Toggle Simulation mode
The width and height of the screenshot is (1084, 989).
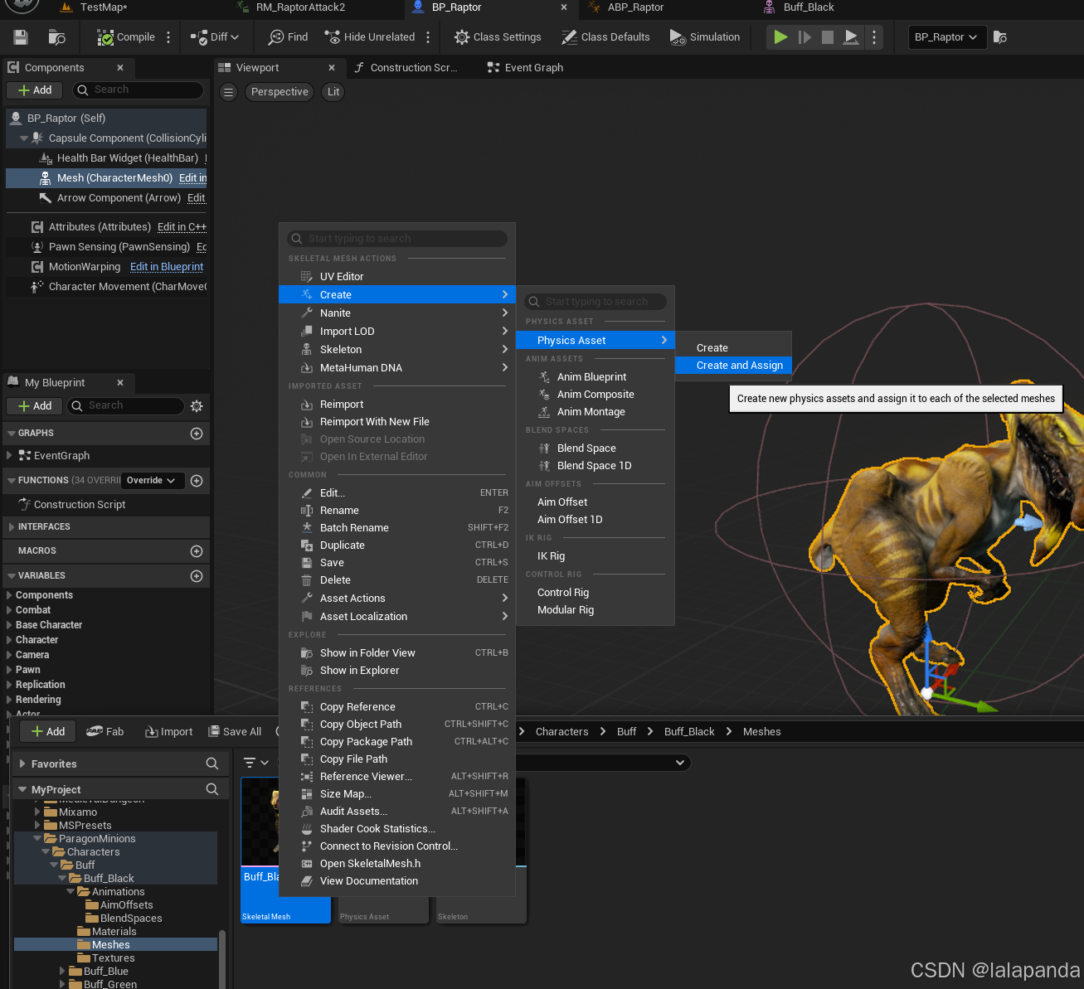pos(705,37)
